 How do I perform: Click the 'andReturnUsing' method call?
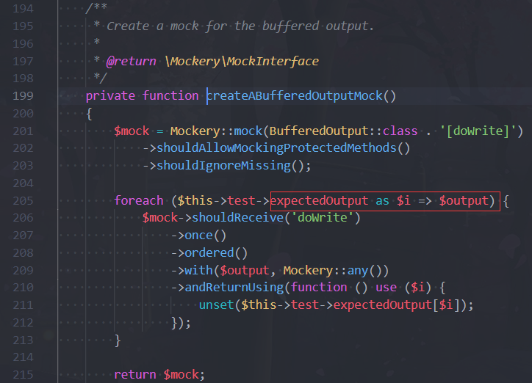[x=234, y=288]
